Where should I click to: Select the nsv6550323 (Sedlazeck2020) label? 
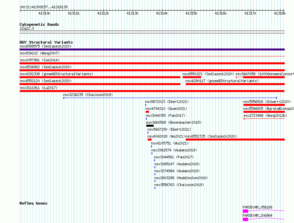[208, 74]
